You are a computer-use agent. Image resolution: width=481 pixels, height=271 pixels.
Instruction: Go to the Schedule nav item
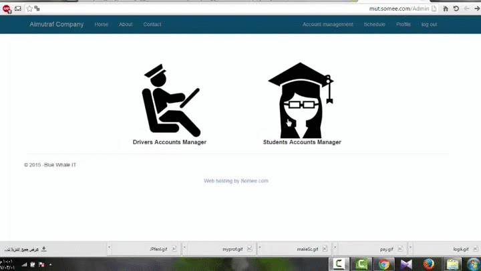pyautogui.click(x=374, y=25)
